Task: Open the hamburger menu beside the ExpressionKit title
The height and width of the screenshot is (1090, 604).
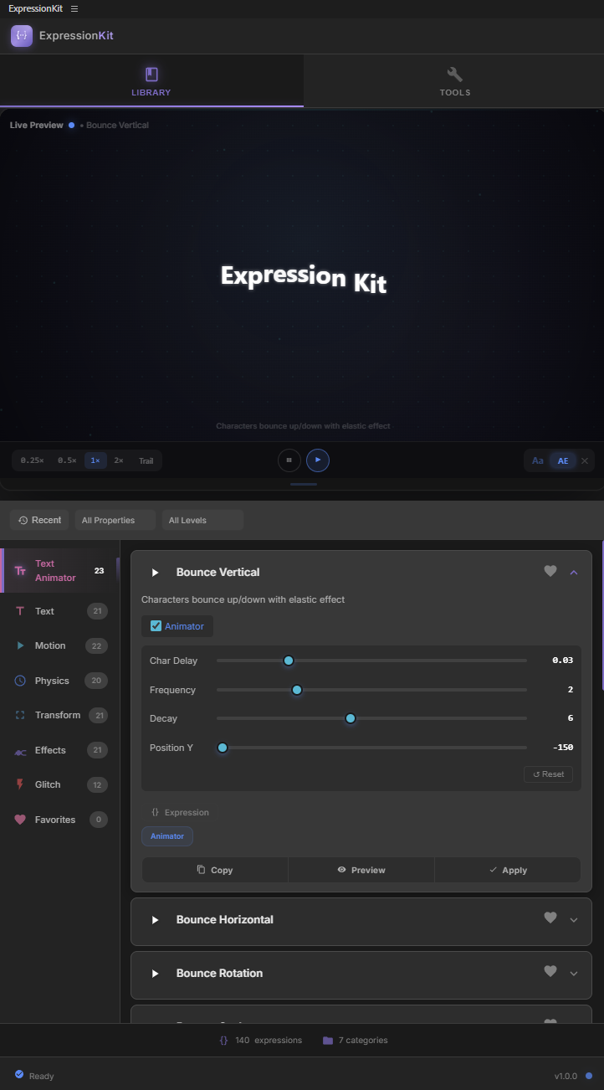Action: [x=74, y=8]
